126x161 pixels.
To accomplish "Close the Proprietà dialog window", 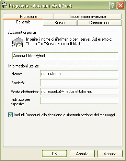I will click(121, 6).
